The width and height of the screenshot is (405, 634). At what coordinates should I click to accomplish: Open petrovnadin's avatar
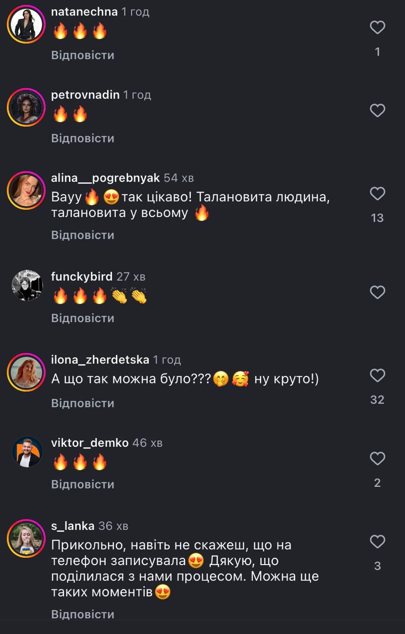26,107
